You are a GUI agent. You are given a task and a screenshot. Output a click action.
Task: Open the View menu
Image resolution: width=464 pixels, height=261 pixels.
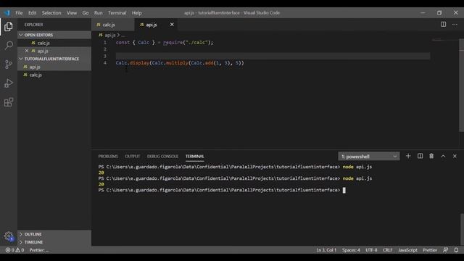[72, 13]
